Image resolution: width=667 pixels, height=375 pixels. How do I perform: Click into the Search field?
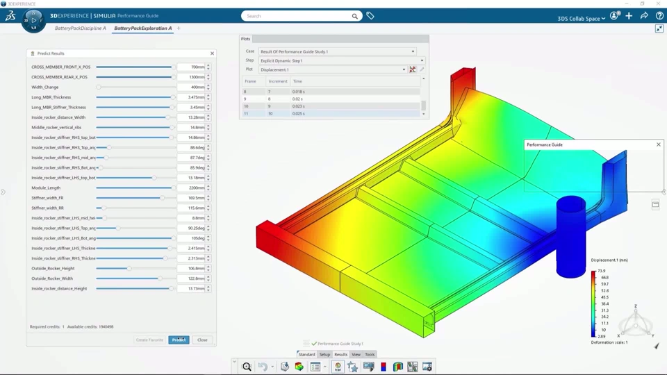pos(298,16)
